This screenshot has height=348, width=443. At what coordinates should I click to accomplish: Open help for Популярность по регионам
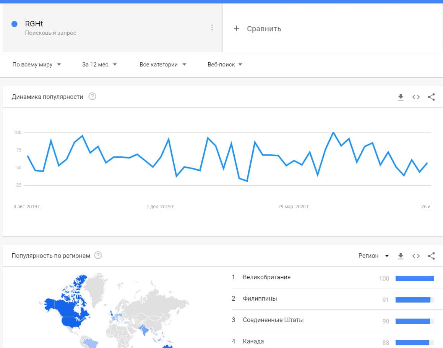pos(98,256)
